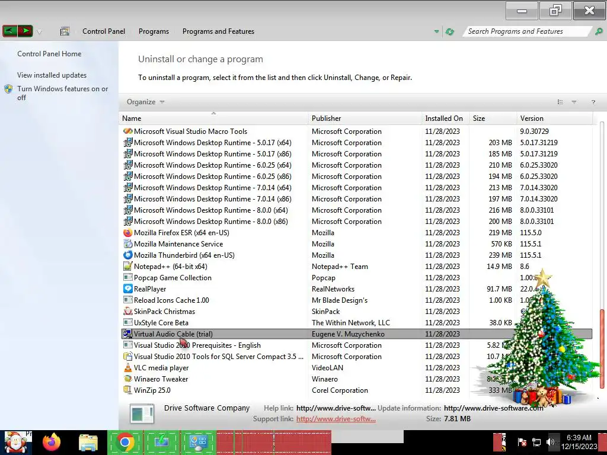Select UxStyle Core Beta entry
This screenshot has height=455, width=607.
click(x=161, y=323)
